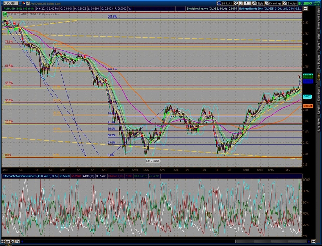Click the C: 0.8803 close value
This screenshot has height=246, width=322.
(107, 9)
